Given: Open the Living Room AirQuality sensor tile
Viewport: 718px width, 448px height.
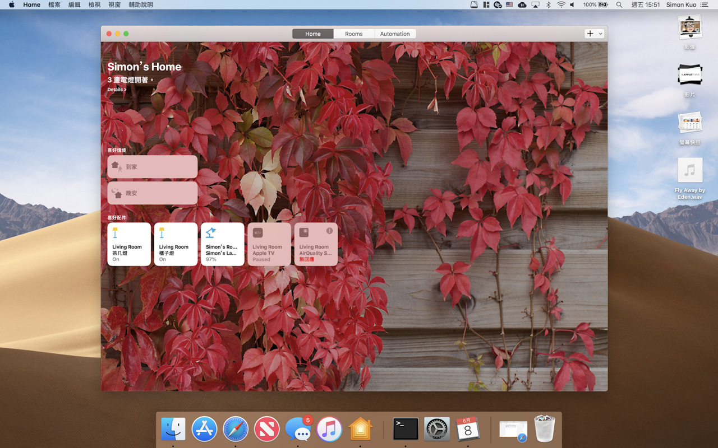Looking at the screenshot, I should coord(316,244).
